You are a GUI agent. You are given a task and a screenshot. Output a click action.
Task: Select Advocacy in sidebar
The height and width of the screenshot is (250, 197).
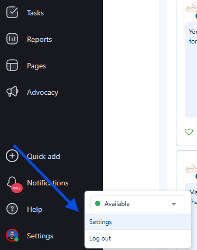43,93
